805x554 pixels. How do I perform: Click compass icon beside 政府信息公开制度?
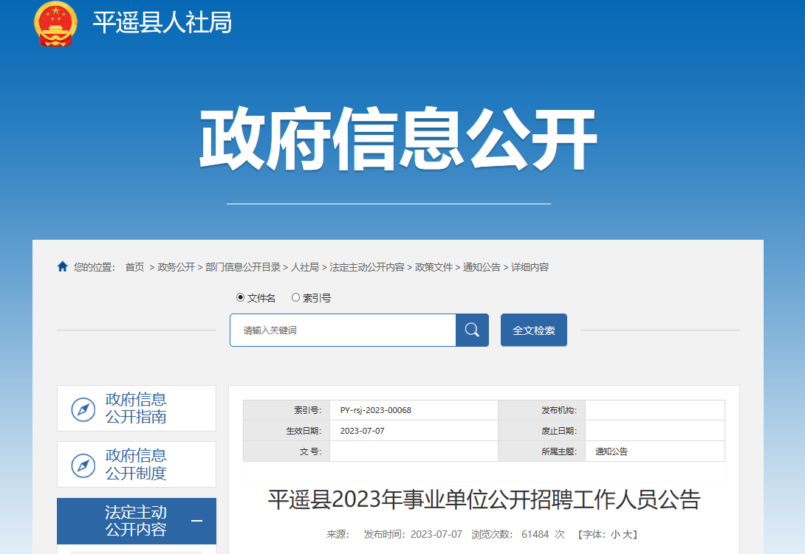tap(83, 465)
